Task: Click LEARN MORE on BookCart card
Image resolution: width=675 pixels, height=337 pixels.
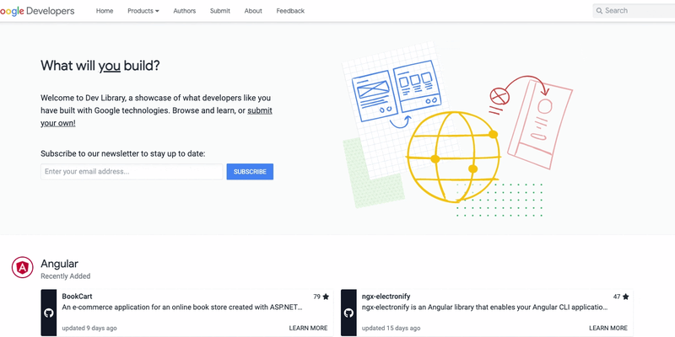Action: (308, 328)
